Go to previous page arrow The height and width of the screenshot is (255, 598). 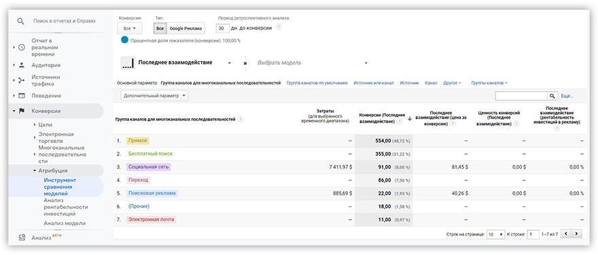pyautogui.click(x=566, y=234)
